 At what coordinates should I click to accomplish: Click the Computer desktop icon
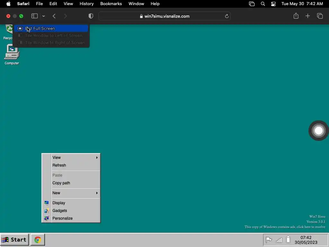pyautogui.click(x=12, y=55)
